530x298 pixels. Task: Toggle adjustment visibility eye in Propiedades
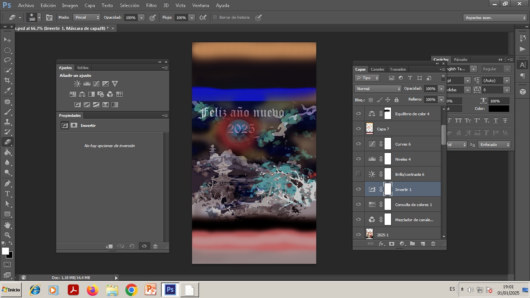pos(144,246)
